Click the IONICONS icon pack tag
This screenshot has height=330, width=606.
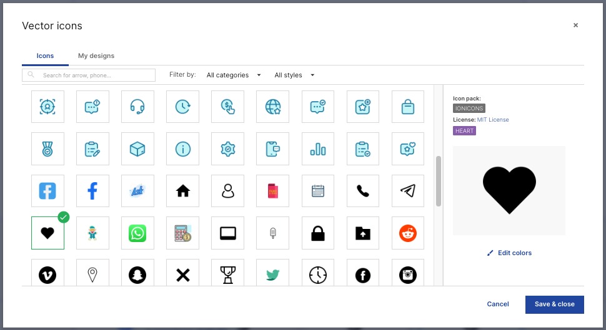[469, 109]
